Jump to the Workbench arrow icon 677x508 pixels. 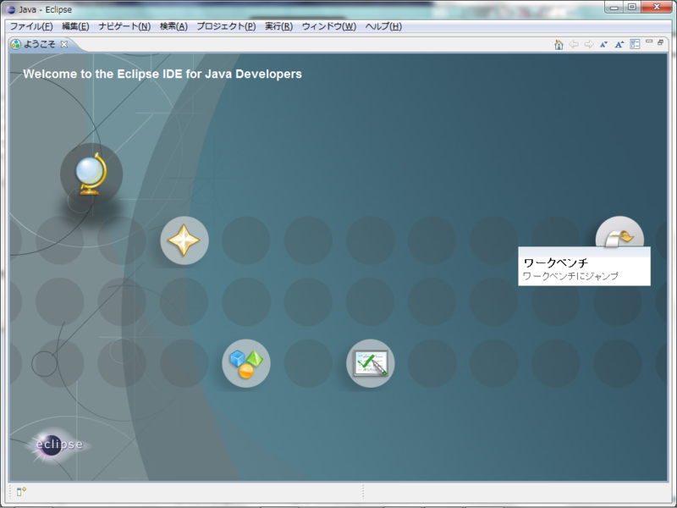tap(619, 232)
